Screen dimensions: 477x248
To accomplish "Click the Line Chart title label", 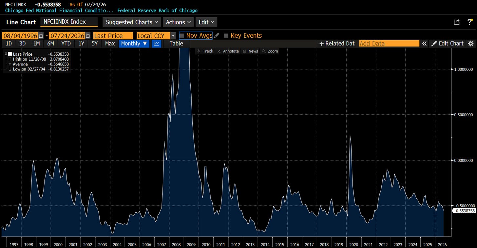I will tap(21, 22).
